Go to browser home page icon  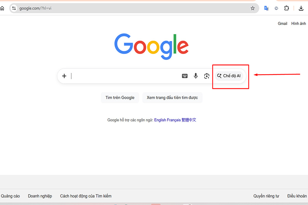click(x=2, y=8)
